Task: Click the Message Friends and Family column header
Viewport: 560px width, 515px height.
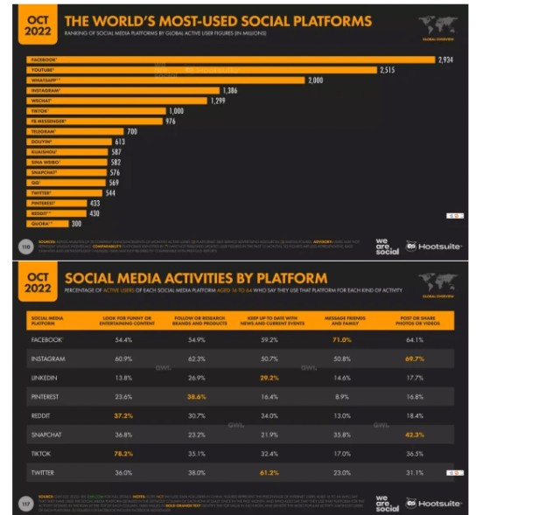Action: 345,321
